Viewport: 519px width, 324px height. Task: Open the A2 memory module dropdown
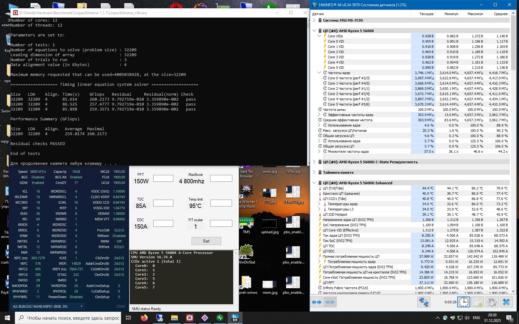point(48,306)
